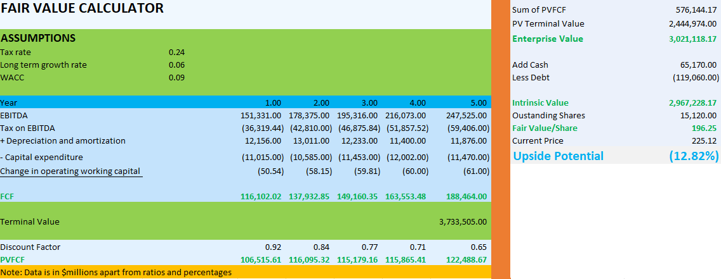
Task: Click year header 2.00
Action: point(321,102)
